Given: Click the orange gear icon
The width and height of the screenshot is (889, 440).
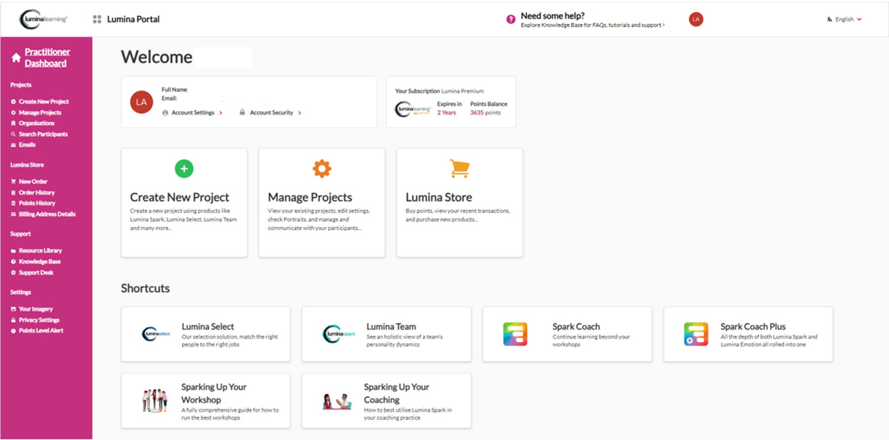Looking at the screenshot, I should (x=322, y=169).
